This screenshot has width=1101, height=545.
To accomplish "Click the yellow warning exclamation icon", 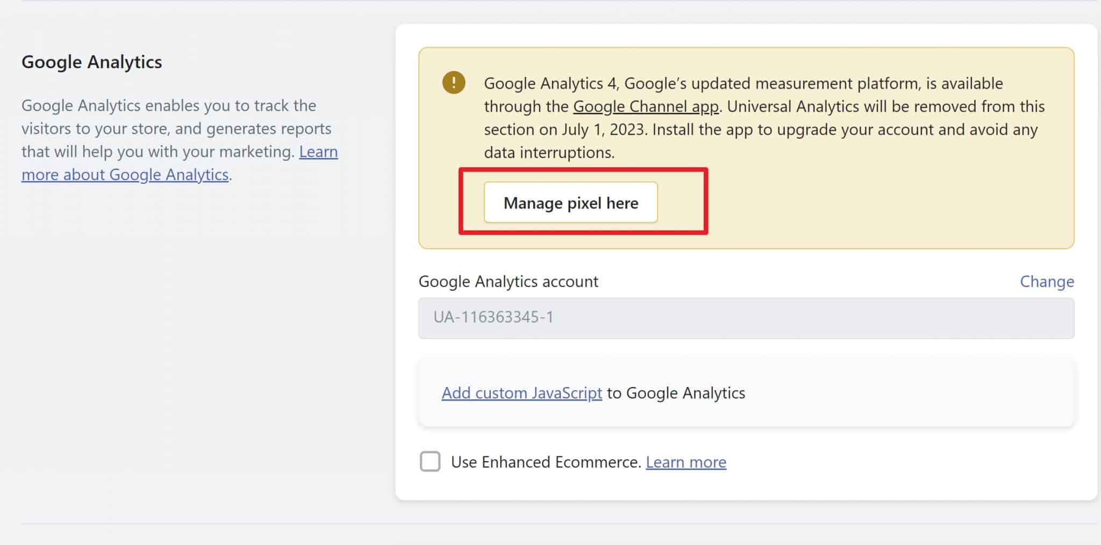I will pyautogui.click(x=454, y=82).
